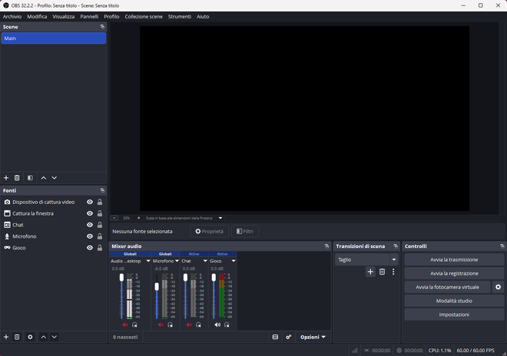Screen dimensions: 507x356
Task: Hide Dispositivo di cattura video source
Action: [90, 202]
